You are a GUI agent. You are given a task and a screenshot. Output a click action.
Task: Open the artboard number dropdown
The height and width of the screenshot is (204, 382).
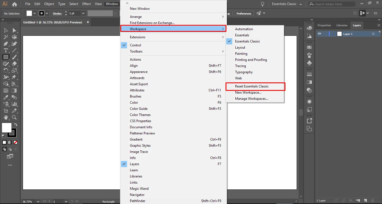(66, 201)
